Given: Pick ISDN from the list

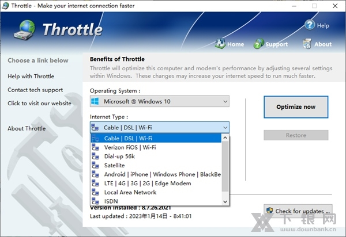Looking at the screenshot, I should pyautogui.click(x=156, y=201).
